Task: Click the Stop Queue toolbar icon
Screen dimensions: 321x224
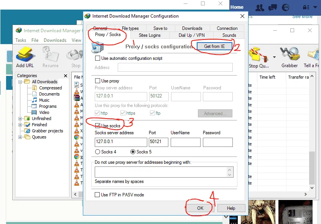Action: point(258,57)
